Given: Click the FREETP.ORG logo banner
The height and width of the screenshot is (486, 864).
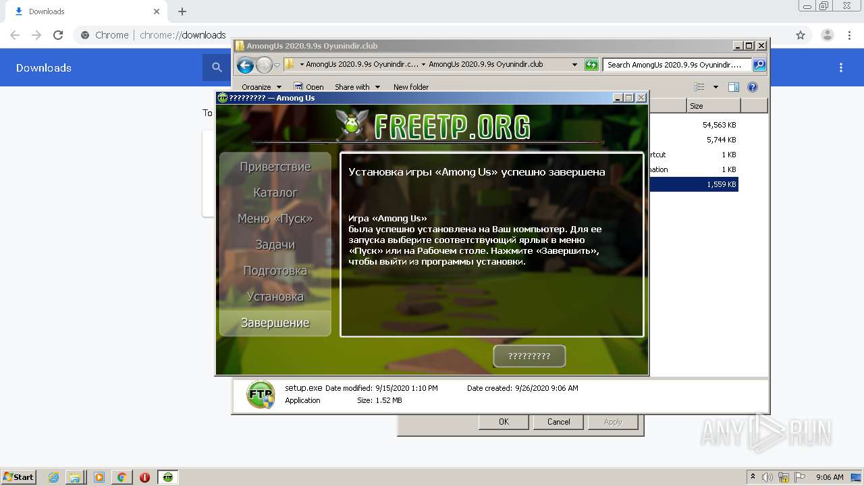Looking at the screenshot, I should pos(433,126).
